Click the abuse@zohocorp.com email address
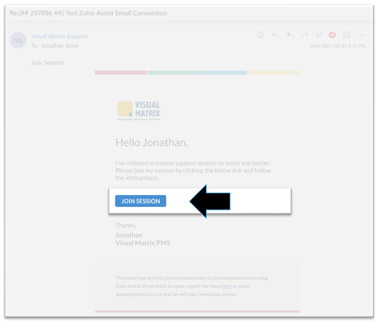377x321 pixels. (139, 294)
